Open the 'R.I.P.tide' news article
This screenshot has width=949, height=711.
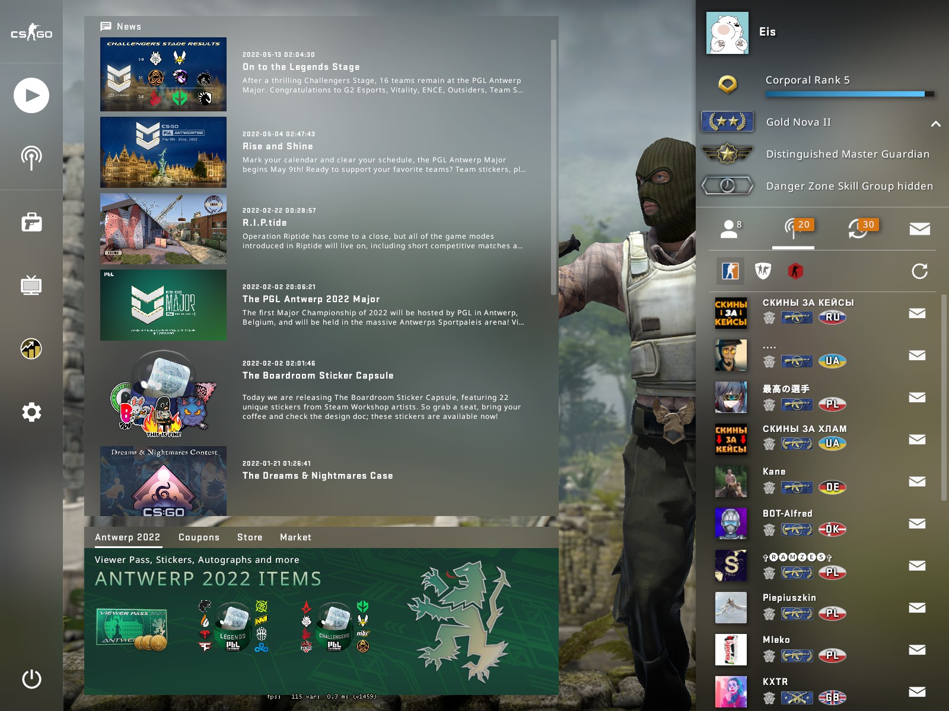tap(265, 223)
